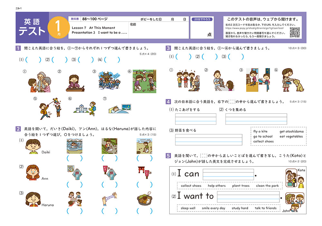Click picture ⑥ boy walking to school
The image size is (322, 226).
coord(85,109)
